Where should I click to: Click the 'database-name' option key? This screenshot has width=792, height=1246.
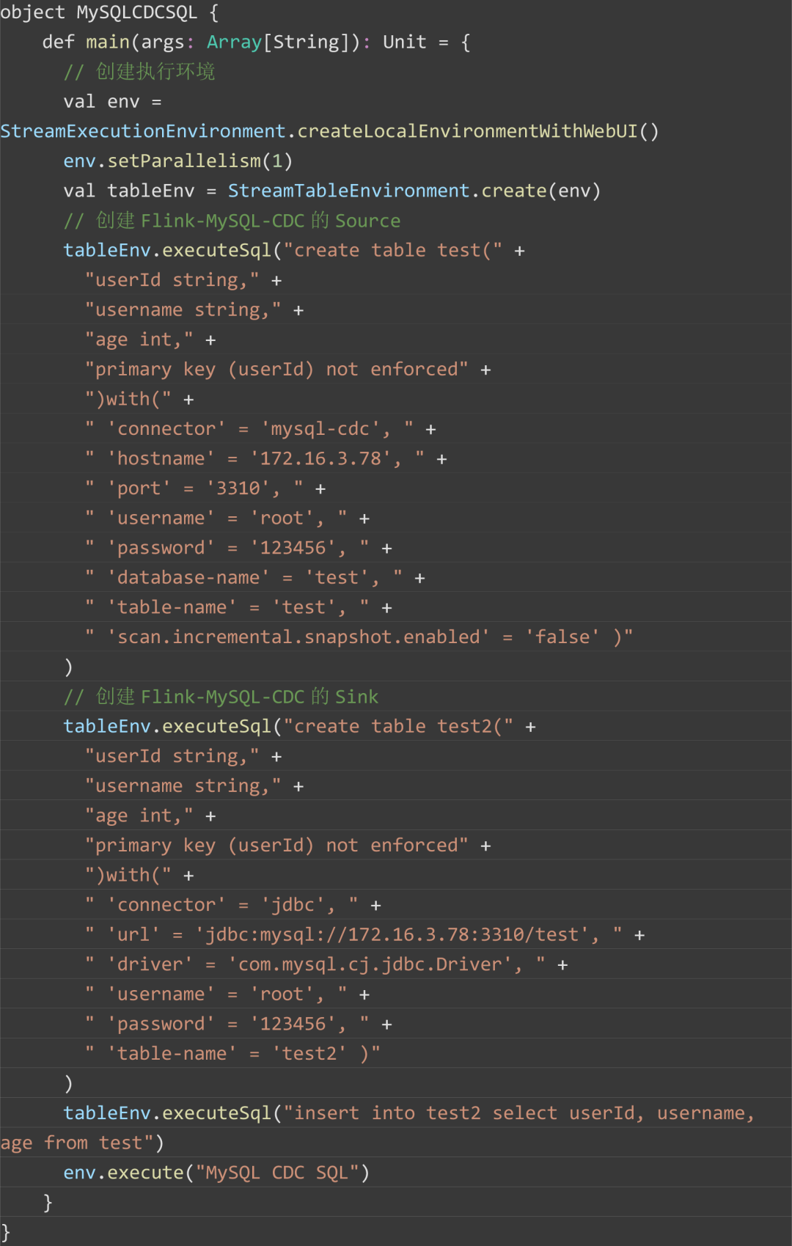[x=188, y=578]
